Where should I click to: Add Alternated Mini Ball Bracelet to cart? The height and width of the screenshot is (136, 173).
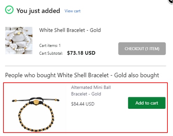click(x=147, y=103)
